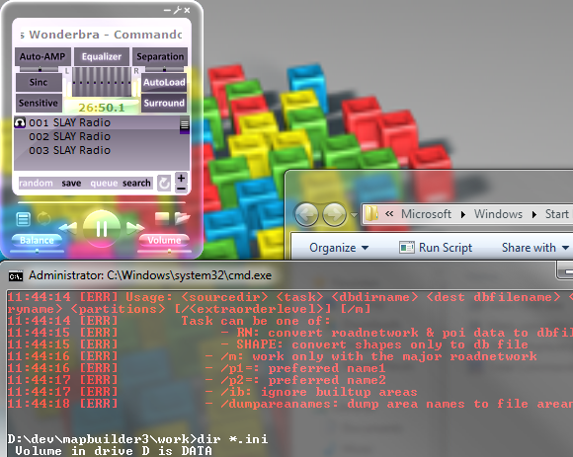Add entry with the playlist plus button
This screenshot has height=457, width=573.
181,178
